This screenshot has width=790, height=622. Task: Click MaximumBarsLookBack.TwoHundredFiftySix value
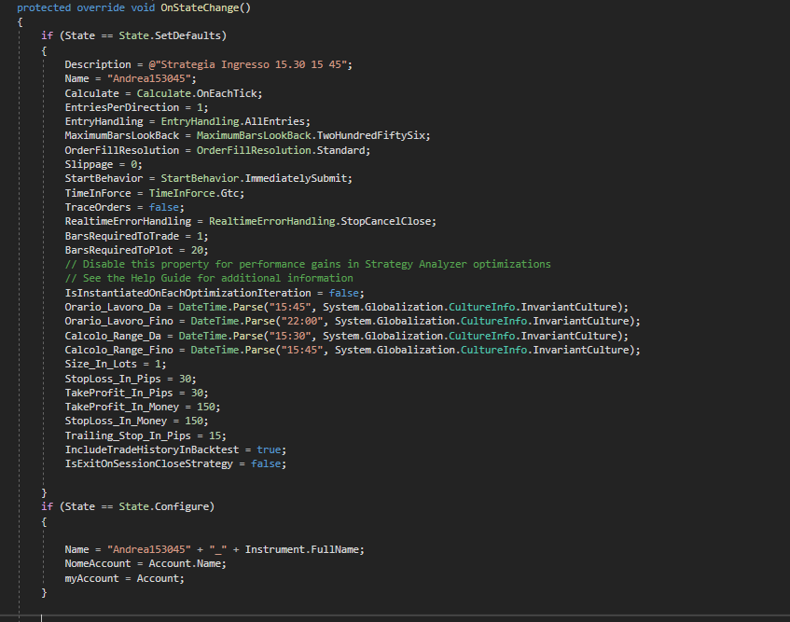coord(311,135)
